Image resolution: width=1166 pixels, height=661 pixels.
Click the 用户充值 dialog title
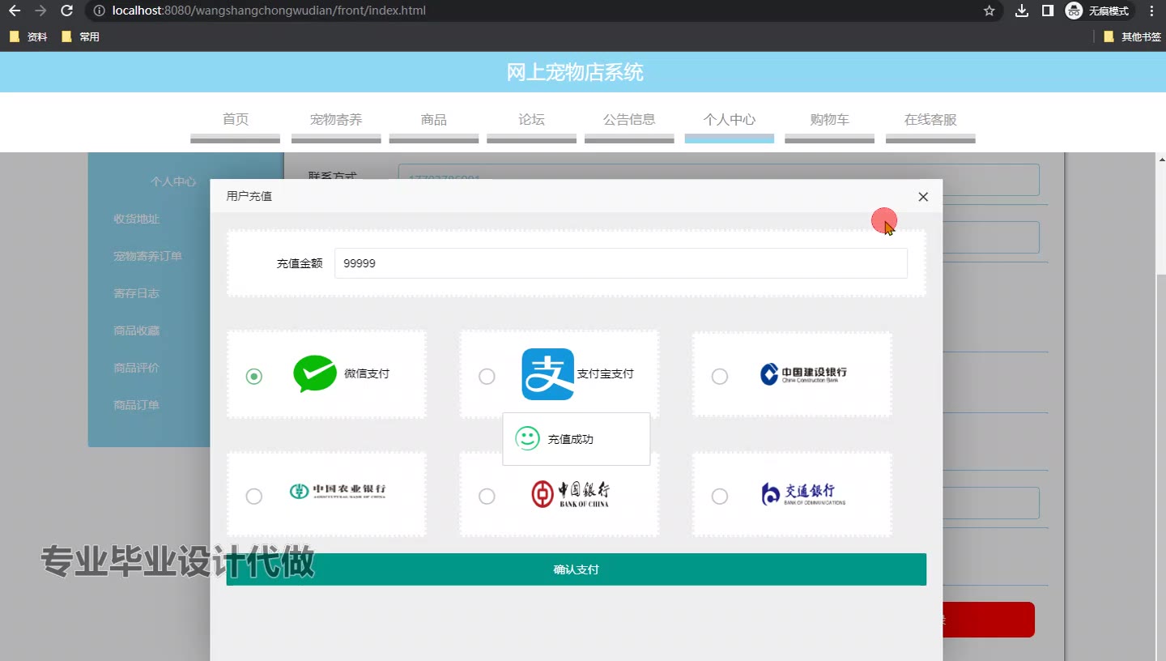click(249, 196)
